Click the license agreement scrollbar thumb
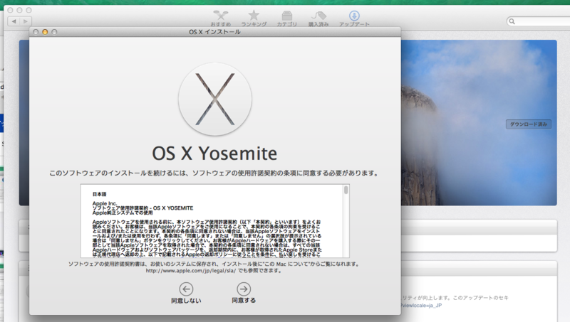 click(346, 190)
